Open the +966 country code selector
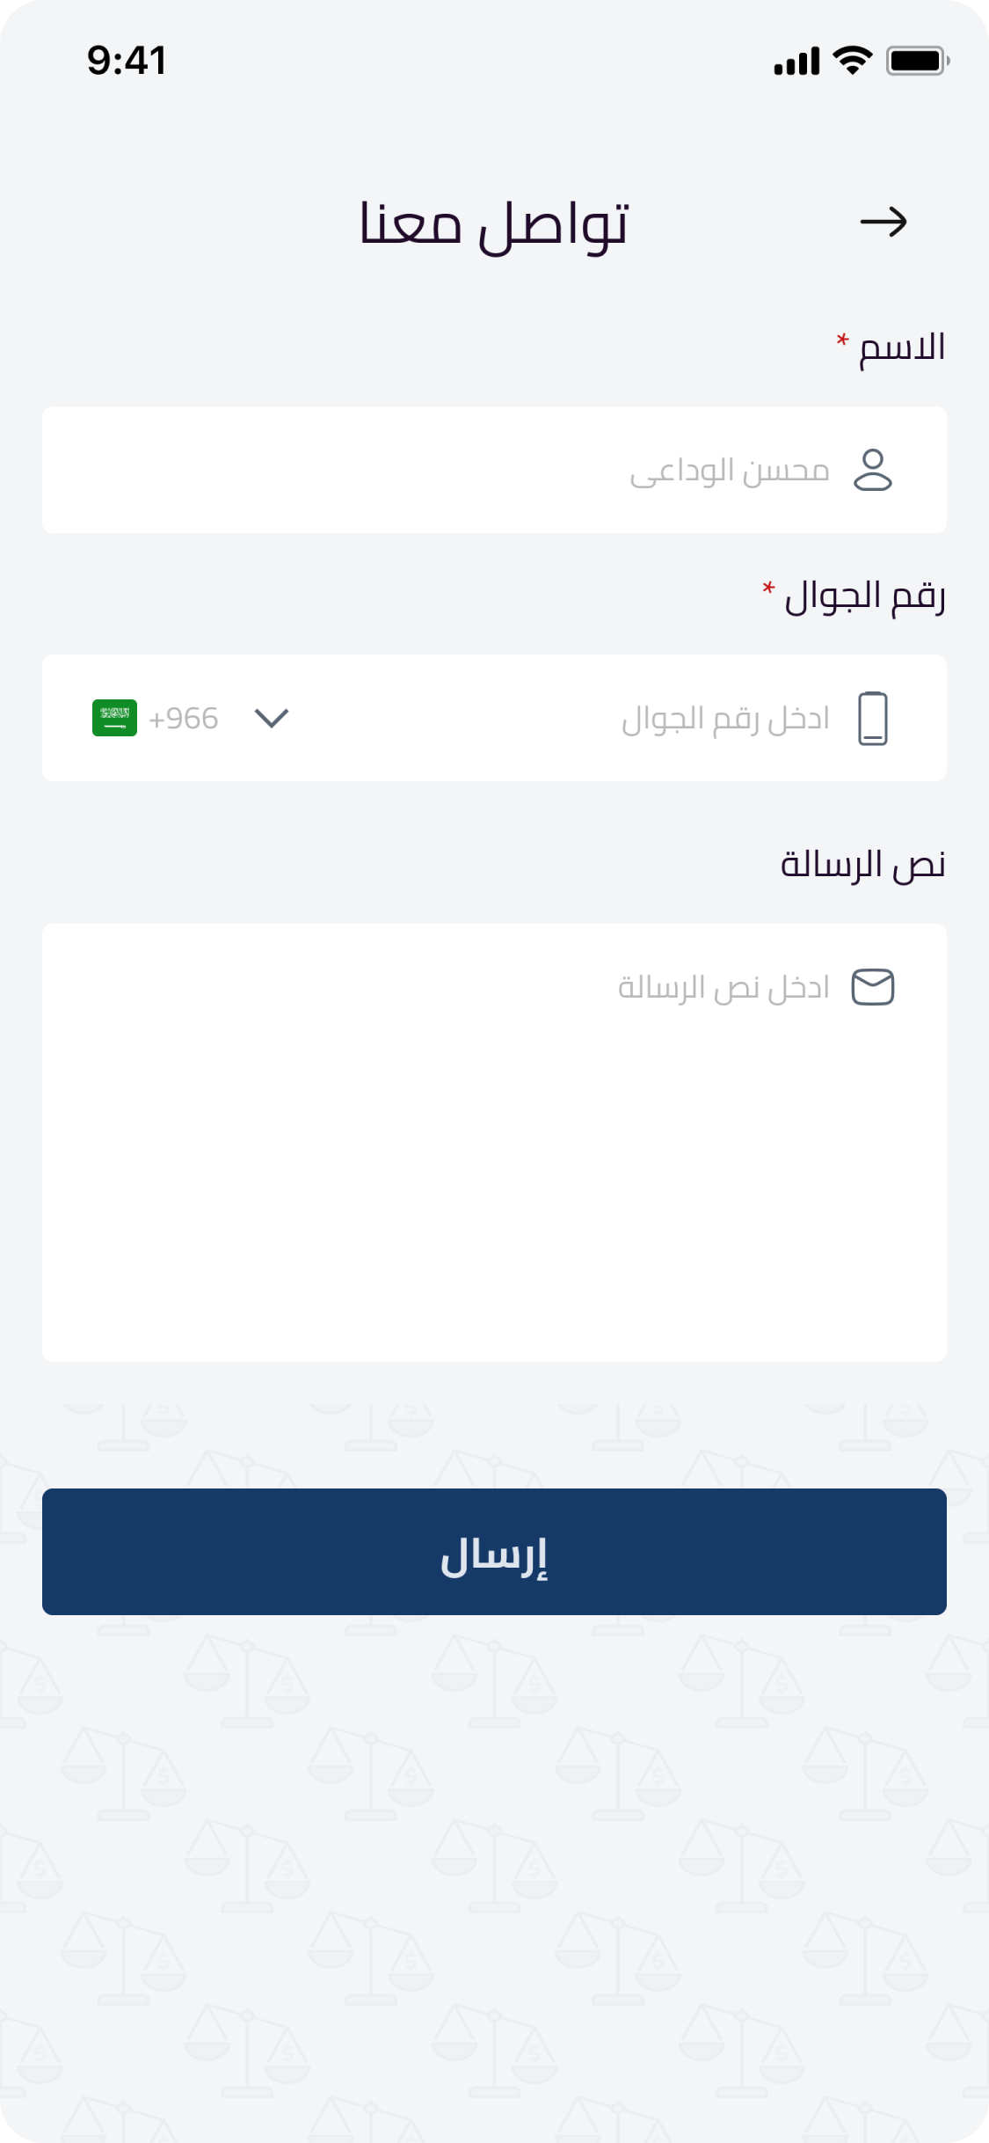This screenshot has height=2143, width=989. click(x=184, y=719)
